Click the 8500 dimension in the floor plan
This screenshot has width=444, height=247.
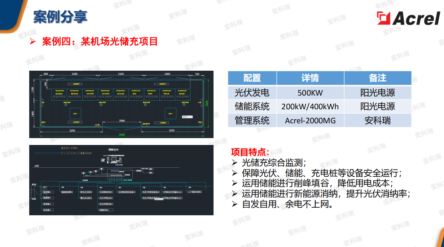tap(122, 134)
